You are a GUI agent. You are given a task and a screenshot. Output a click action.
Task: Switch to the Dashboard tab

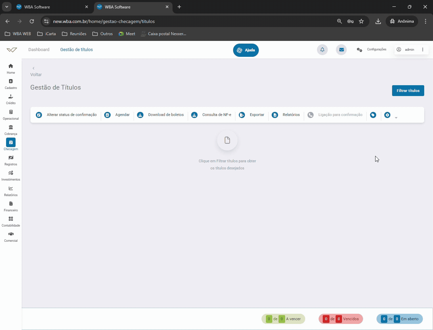tap(39, 50)
